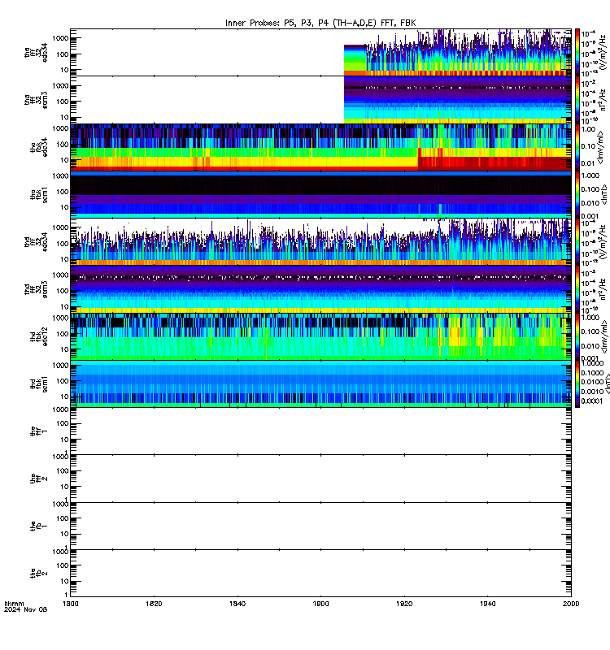
Task: Click the tha fbk edc34 axis label
Action: (x=39, y=148)
